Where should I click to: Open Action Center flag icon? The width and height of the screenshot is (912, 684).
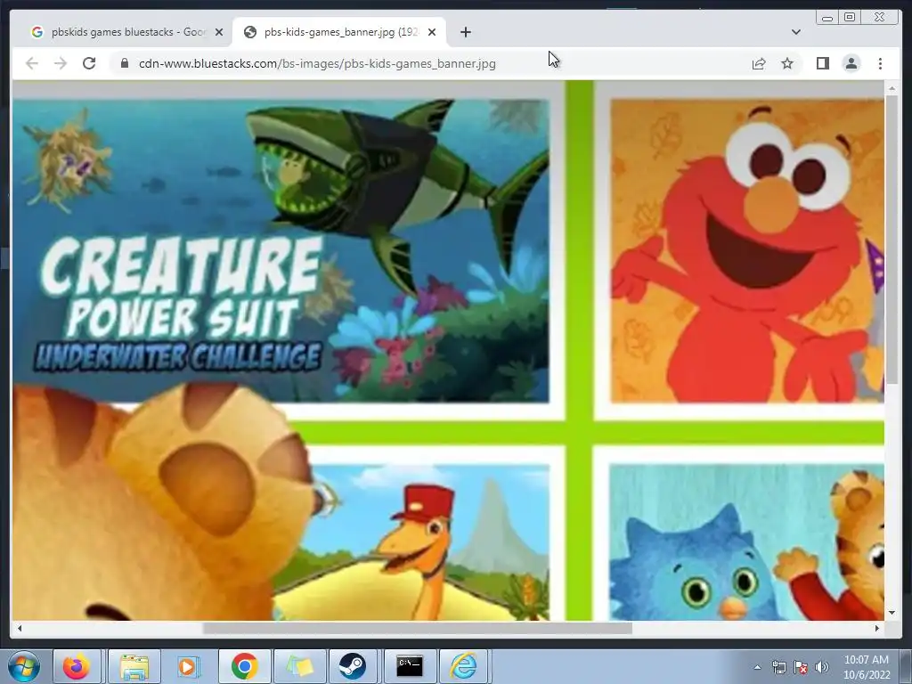point(801,667)
